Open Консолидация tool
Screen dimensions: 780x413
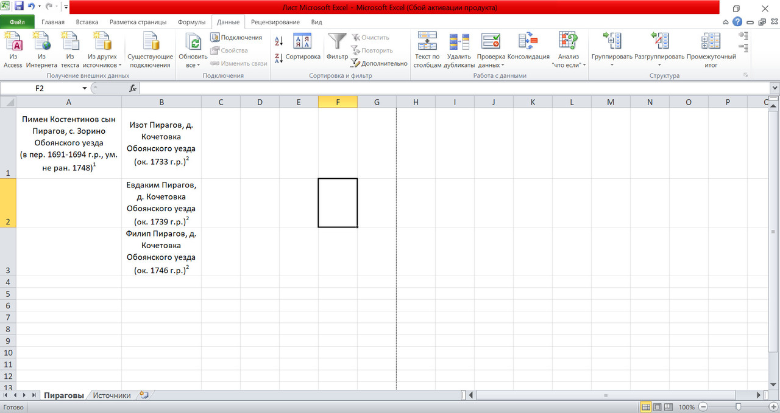pyautogui.click(x=528, y=47)
